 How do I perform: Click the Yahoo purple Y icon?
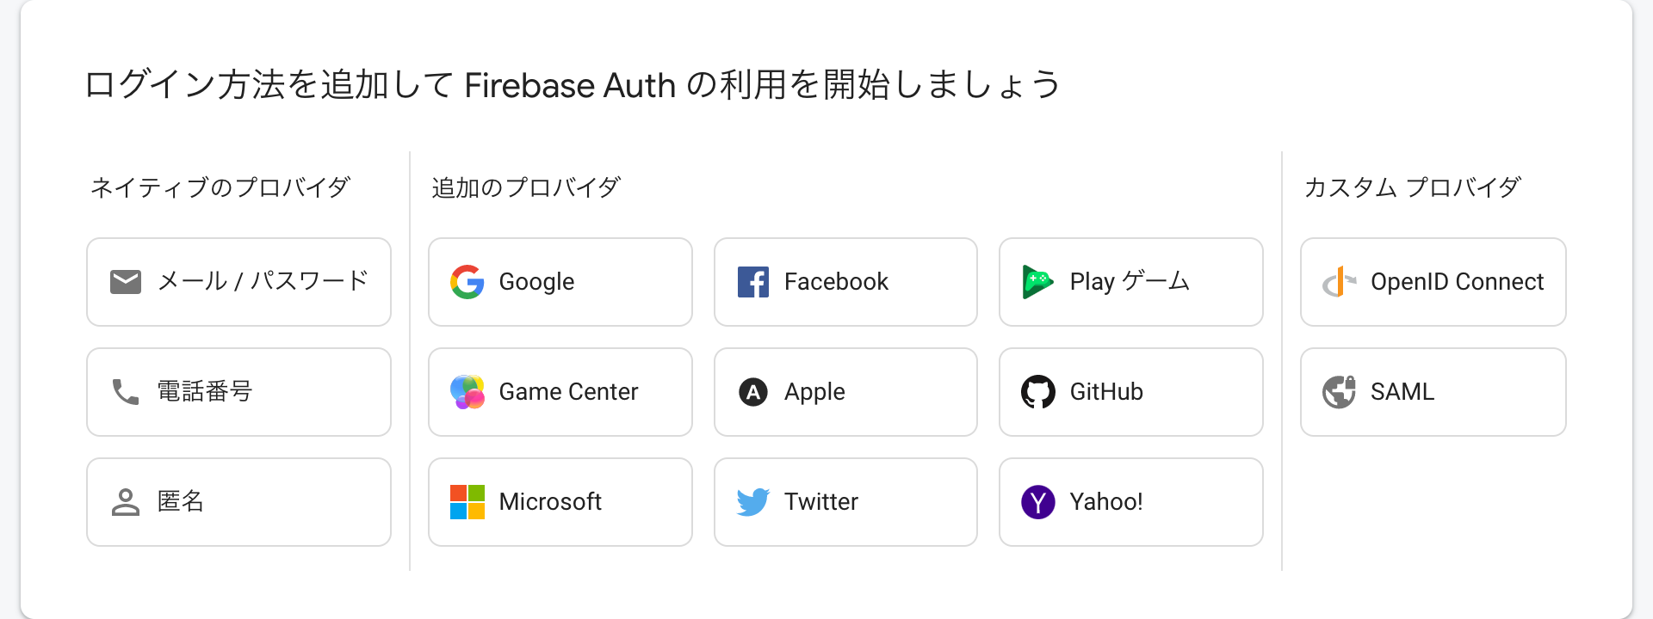pyautogui.click(x=1037, y=502)
